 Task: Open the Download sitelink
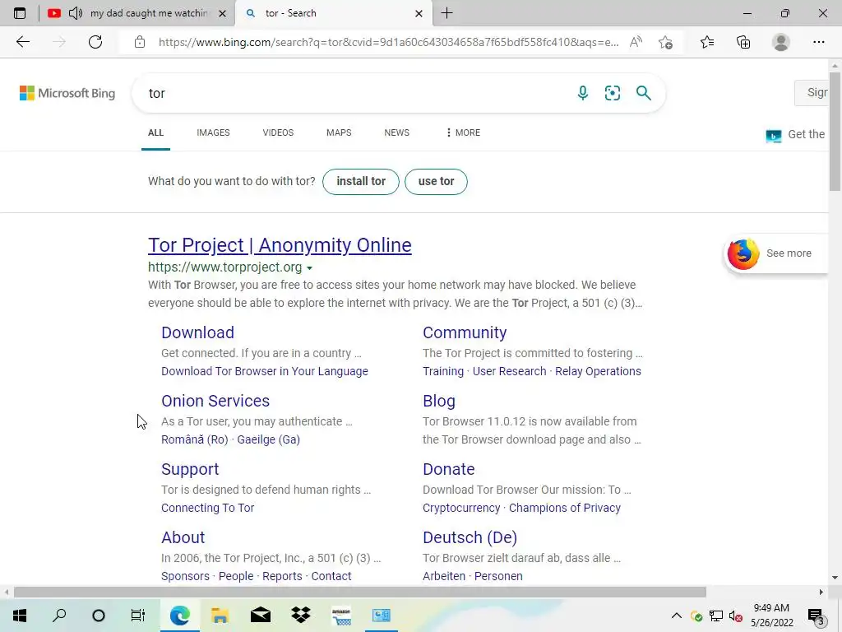pos(197,332)
